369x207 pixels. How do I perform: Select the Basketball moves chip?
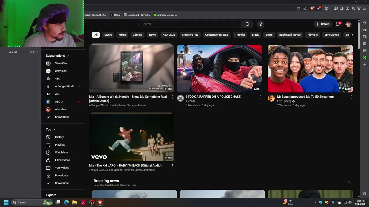pyautogui.click(x=290, y=35)
